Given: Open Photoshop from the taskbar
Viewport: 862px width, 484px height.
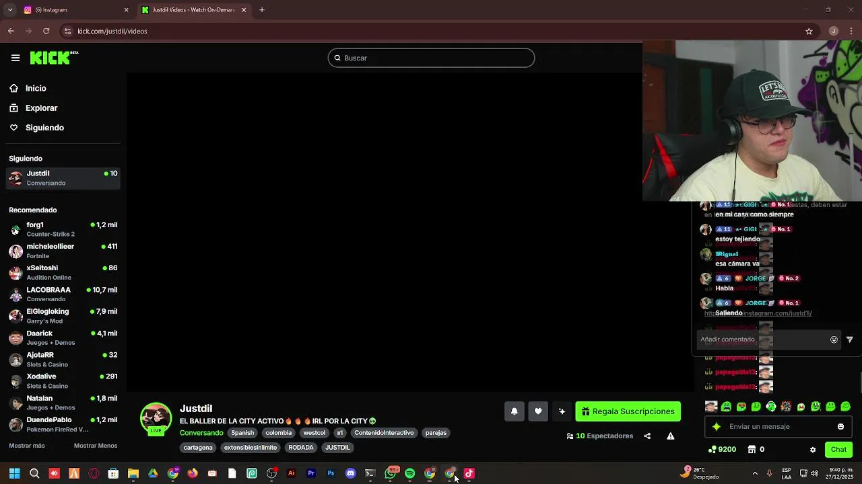Looking at the screenshot, I should [331, 473].
